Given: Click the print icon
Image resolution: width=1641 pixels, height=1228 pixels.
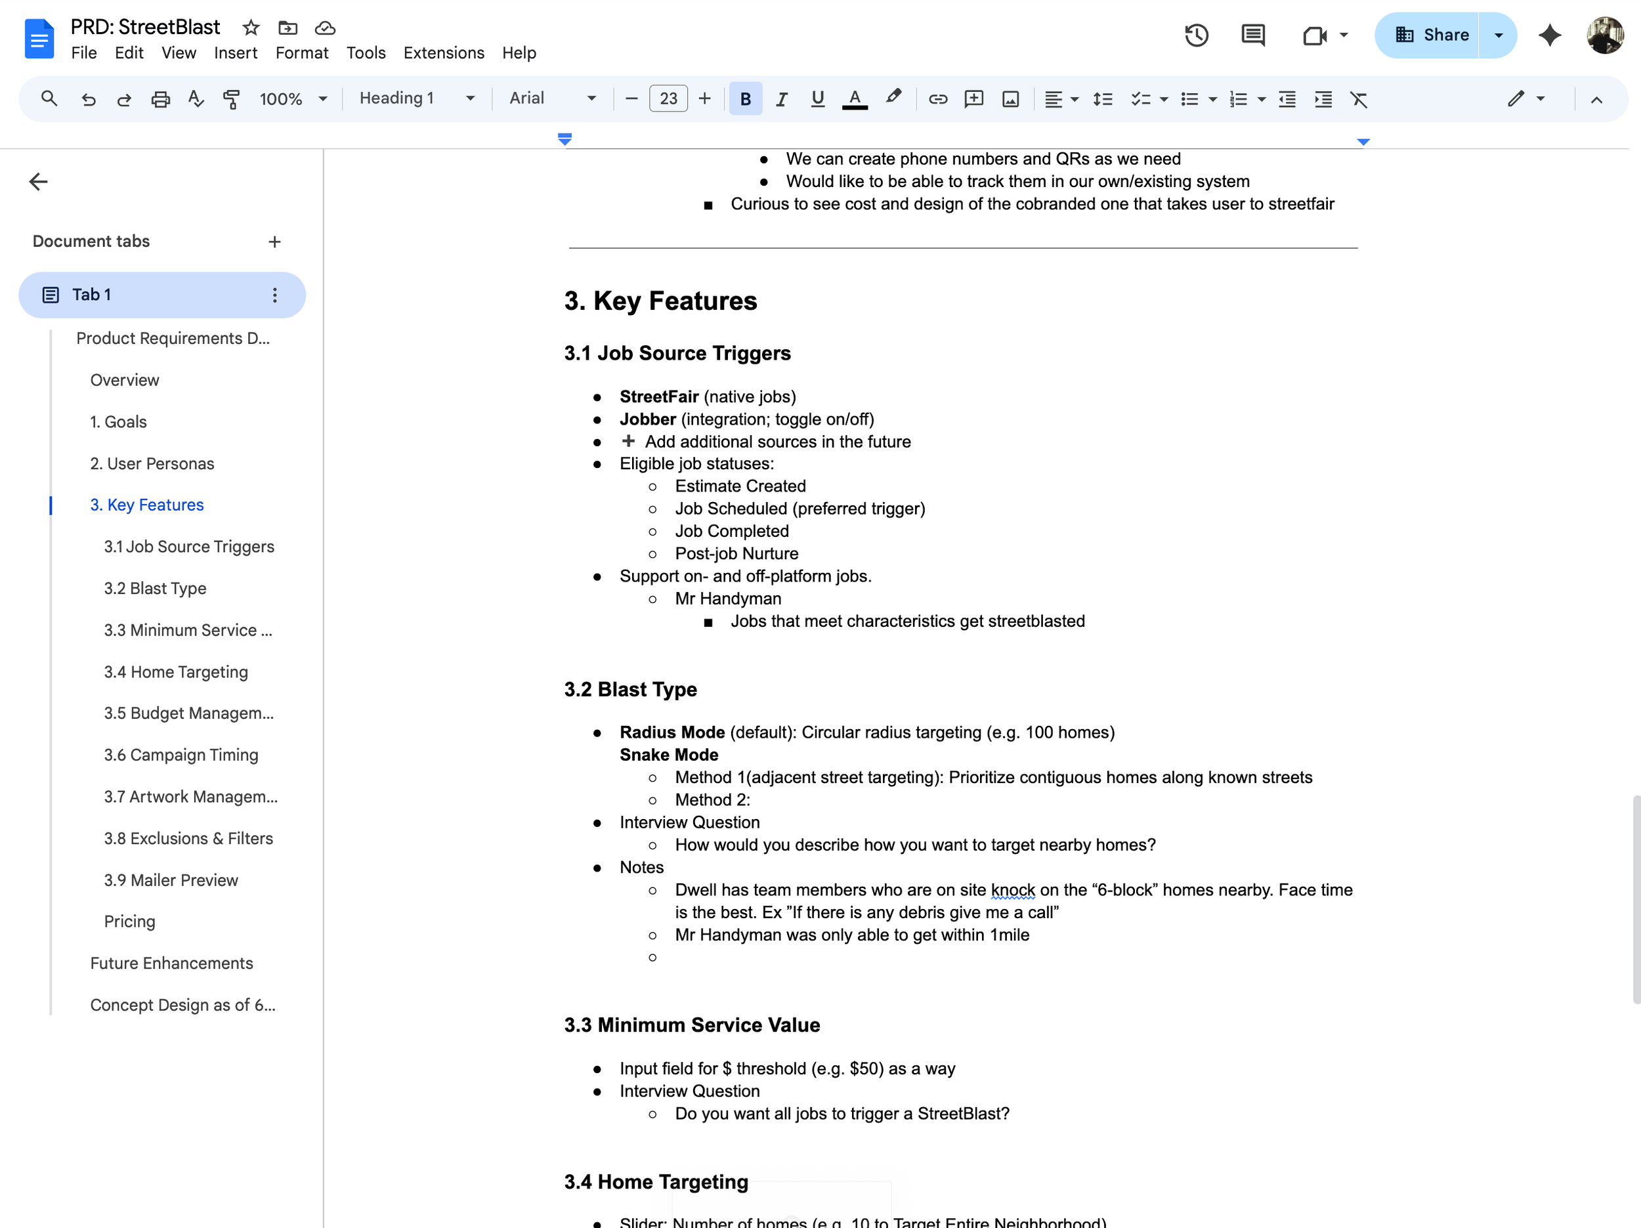Looking at the screenshot, I should (160, 98).
